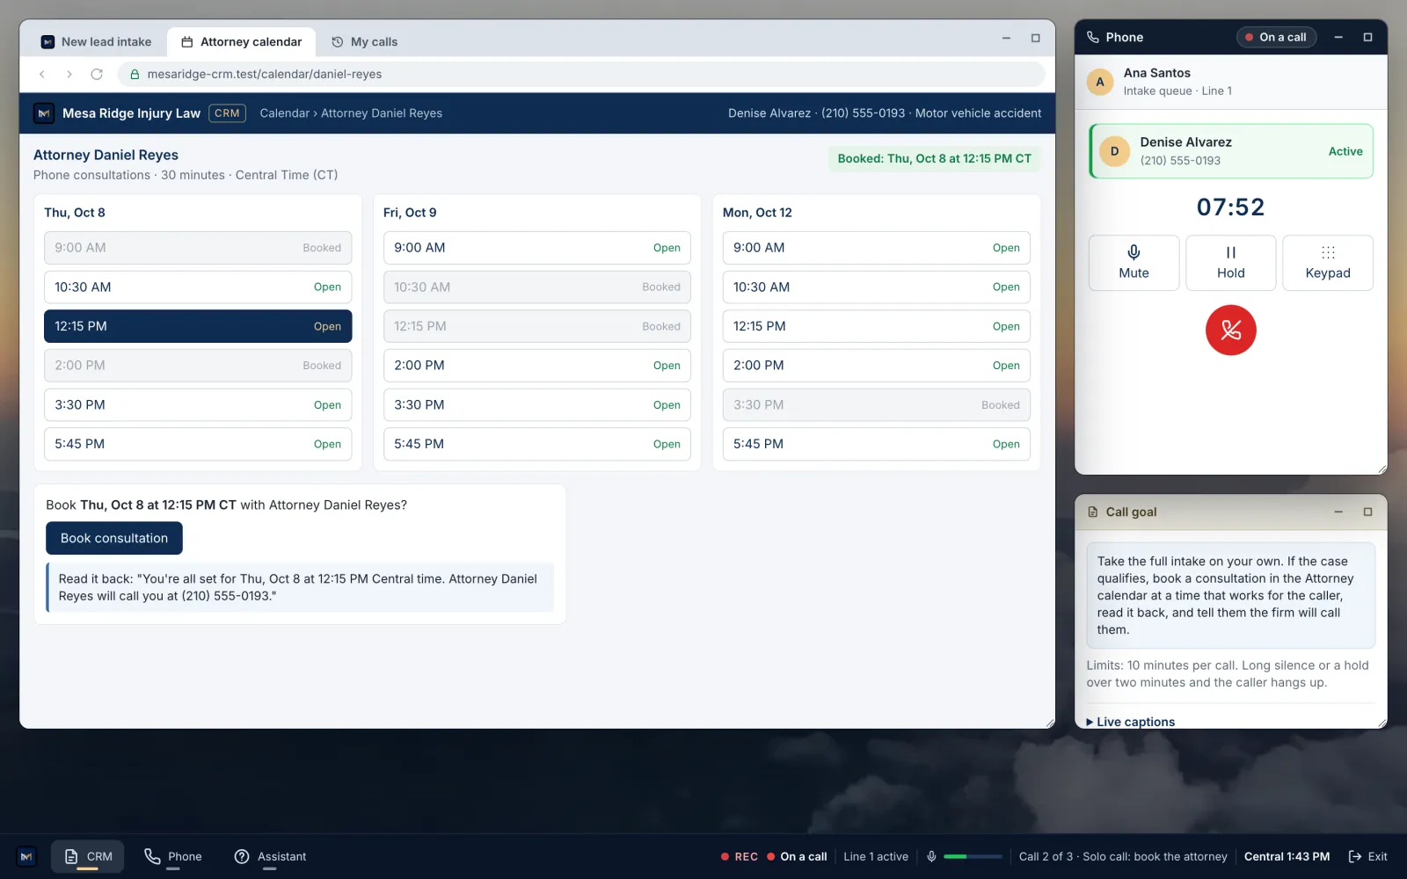This screenshot has width=1407, height=879.
Task: Expand the Live captions section
Action: pyautogui.click(x=1131, y=722)
